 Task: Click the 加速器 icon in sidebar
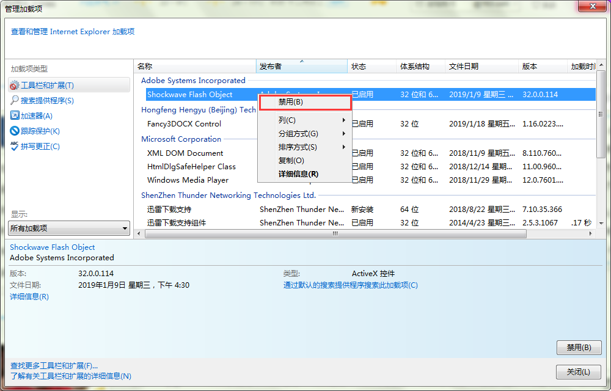click(15, 115)
